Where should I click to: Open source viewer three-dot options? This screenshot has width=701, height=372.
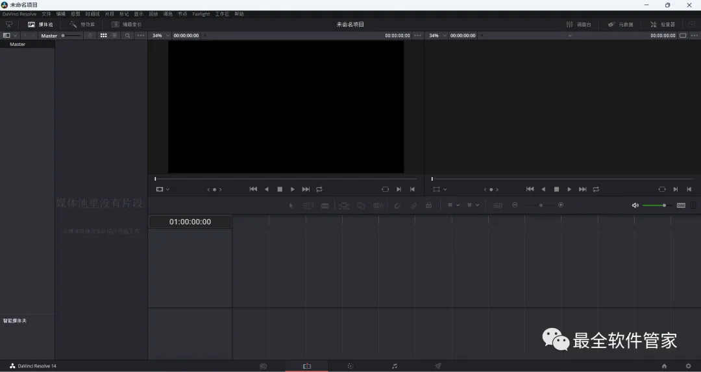(417, 35)
